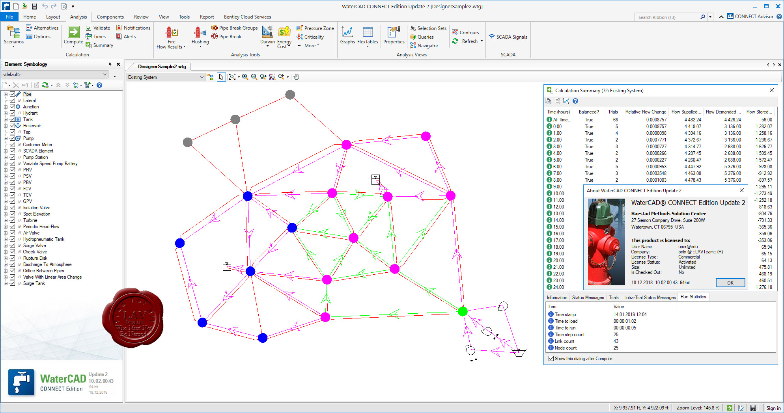Open the Flushing tool
Image resolution: width=784 pixels, height=413 pixels.
(200, 36)
